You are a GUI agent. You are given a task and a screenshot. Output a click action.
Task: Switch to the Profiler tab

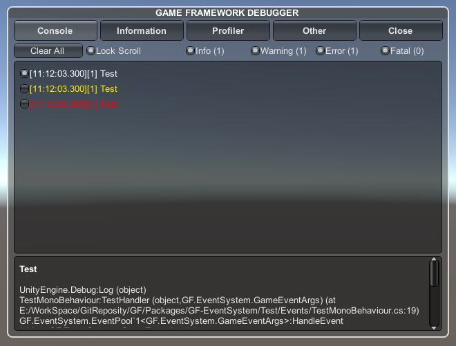point(228,31)
